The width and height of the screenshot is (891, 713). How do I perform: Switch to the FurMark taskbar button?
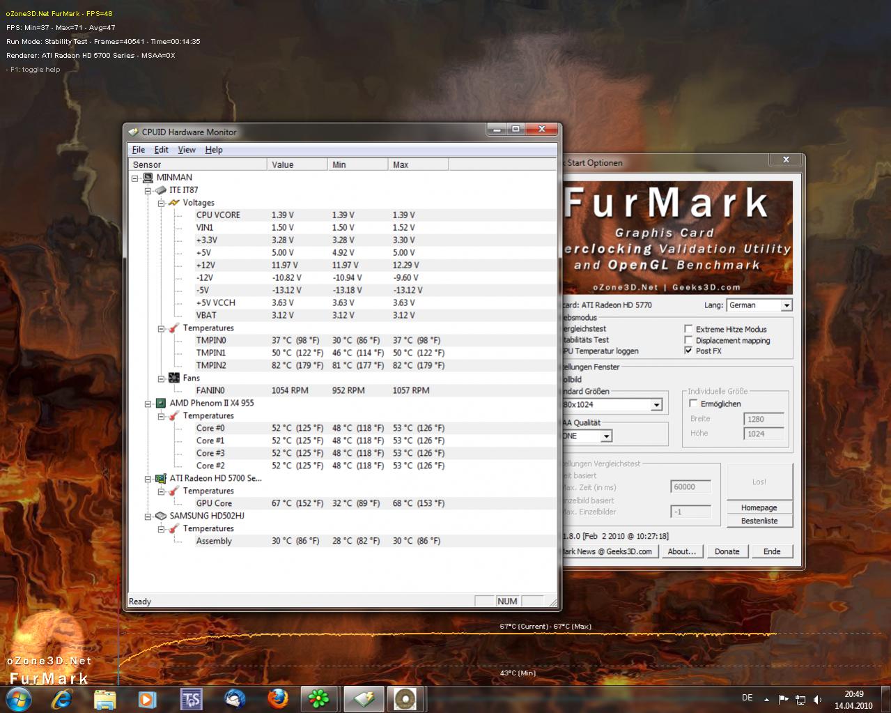click(405, 699)
